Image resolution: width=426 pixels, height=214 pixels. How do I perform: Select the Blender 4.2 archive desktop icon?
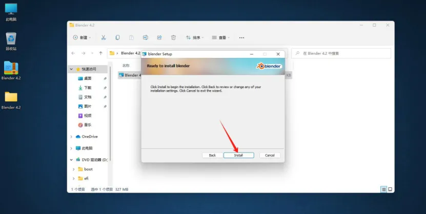click(x=11, y=71)
